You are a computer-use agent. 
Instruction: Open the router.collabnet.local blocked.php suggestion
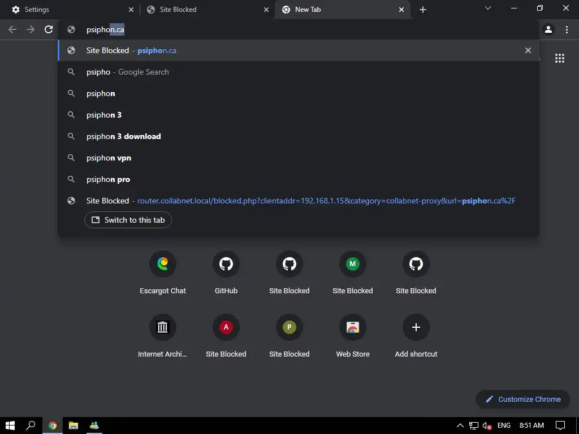[x=299, y=201]
